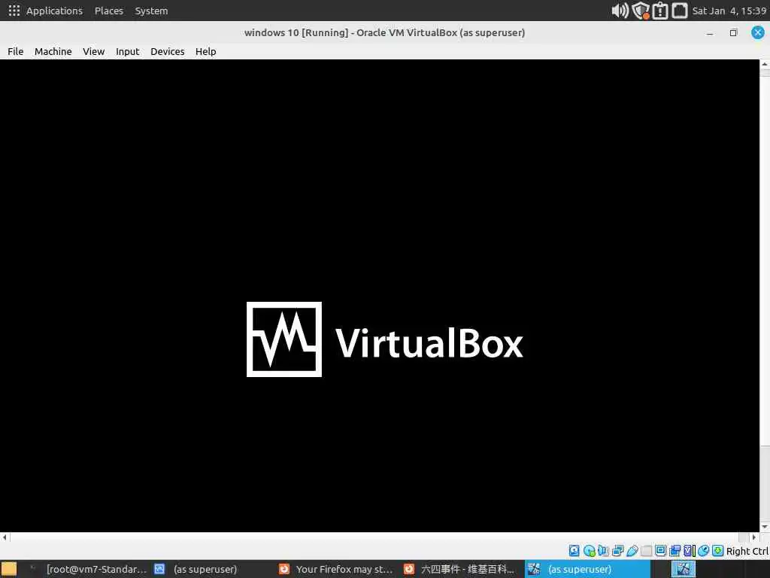Open the System menu in top panel
This screenshot has width=770, height=578.
[151, 11]
